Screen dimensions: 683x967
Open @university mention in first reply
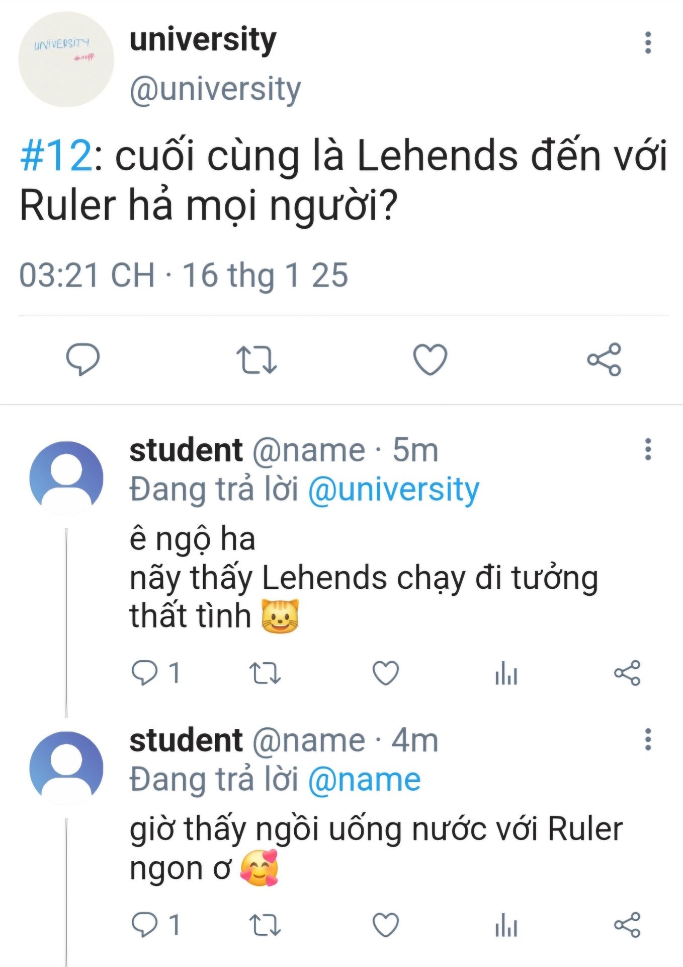(x=393, y=490)
